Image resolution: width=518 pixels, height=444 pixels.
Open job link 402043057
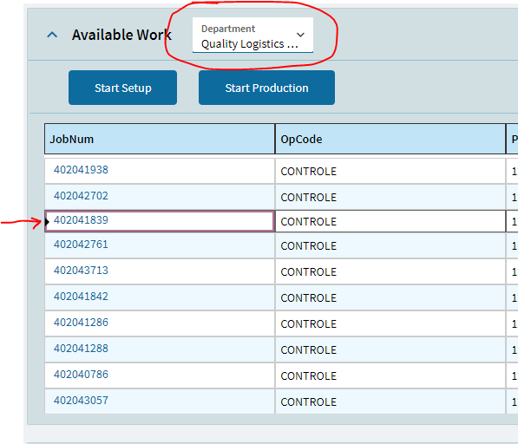(x=81, y=401)
